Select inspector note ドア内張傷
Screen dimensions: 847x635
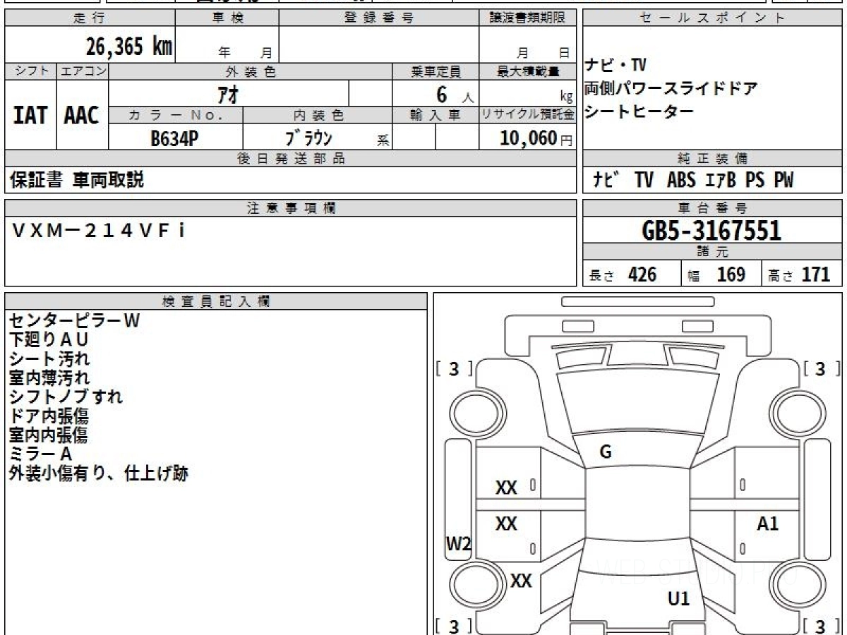click(x=49, y=416)
